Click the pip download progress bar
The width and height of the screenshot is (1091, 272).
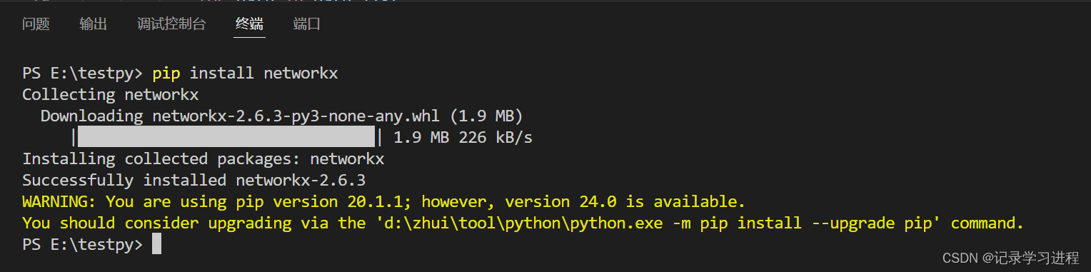click(x=226, y=137)
